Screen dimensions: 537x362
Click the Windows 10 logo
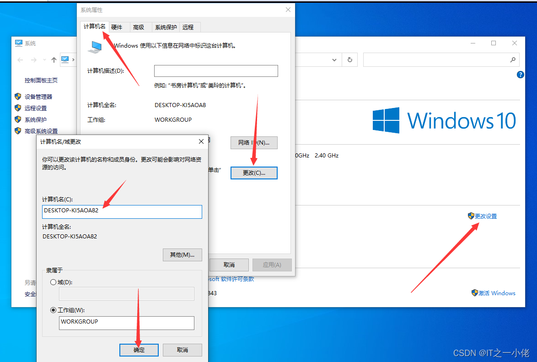pos(444,120)
